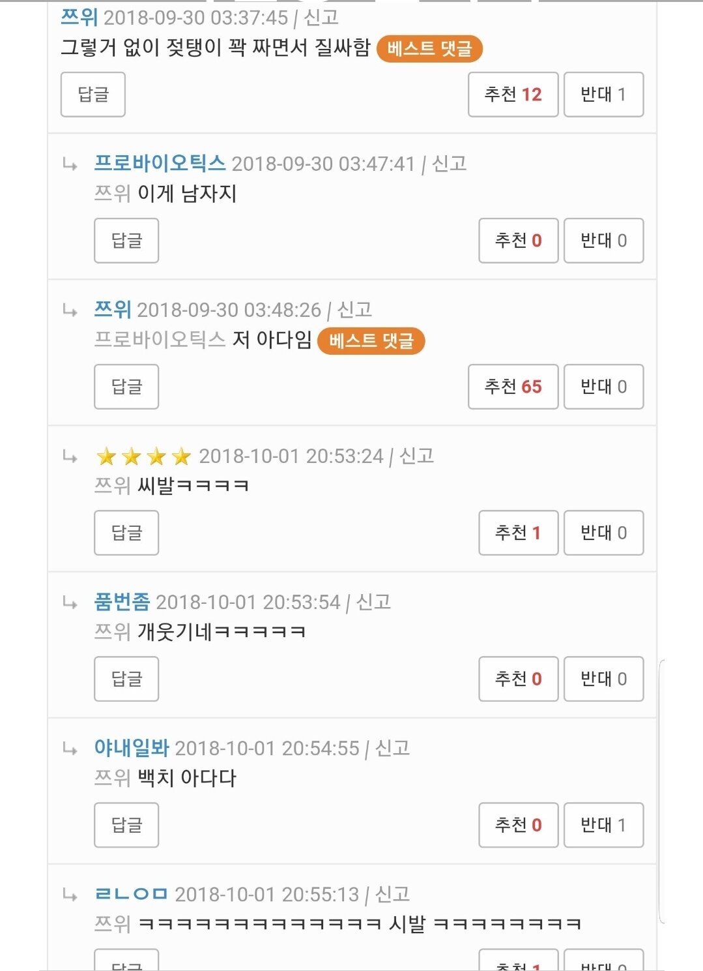Open 야내일봐 user profile name
The height and width of the screenshot is (971, 703).
[132, 748]
